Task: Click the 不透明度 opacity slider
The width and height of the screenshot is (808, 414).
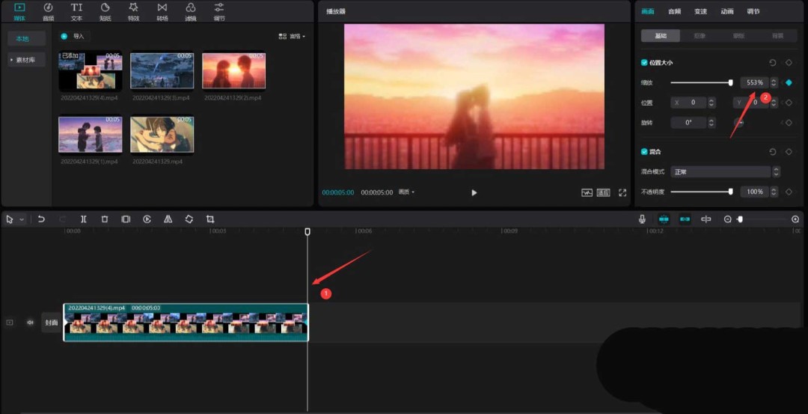Action: coord(700,192)
